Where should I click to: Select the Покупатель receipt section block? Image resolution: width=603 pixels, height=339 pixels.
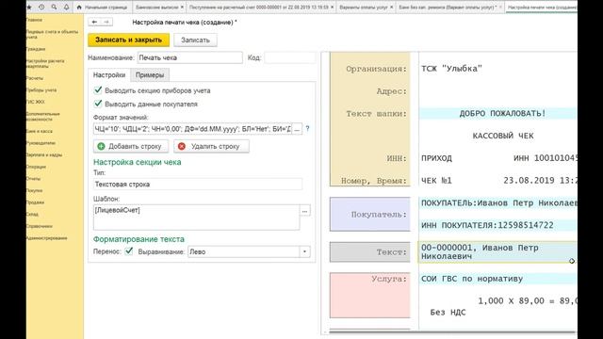(x=370, y=214)
